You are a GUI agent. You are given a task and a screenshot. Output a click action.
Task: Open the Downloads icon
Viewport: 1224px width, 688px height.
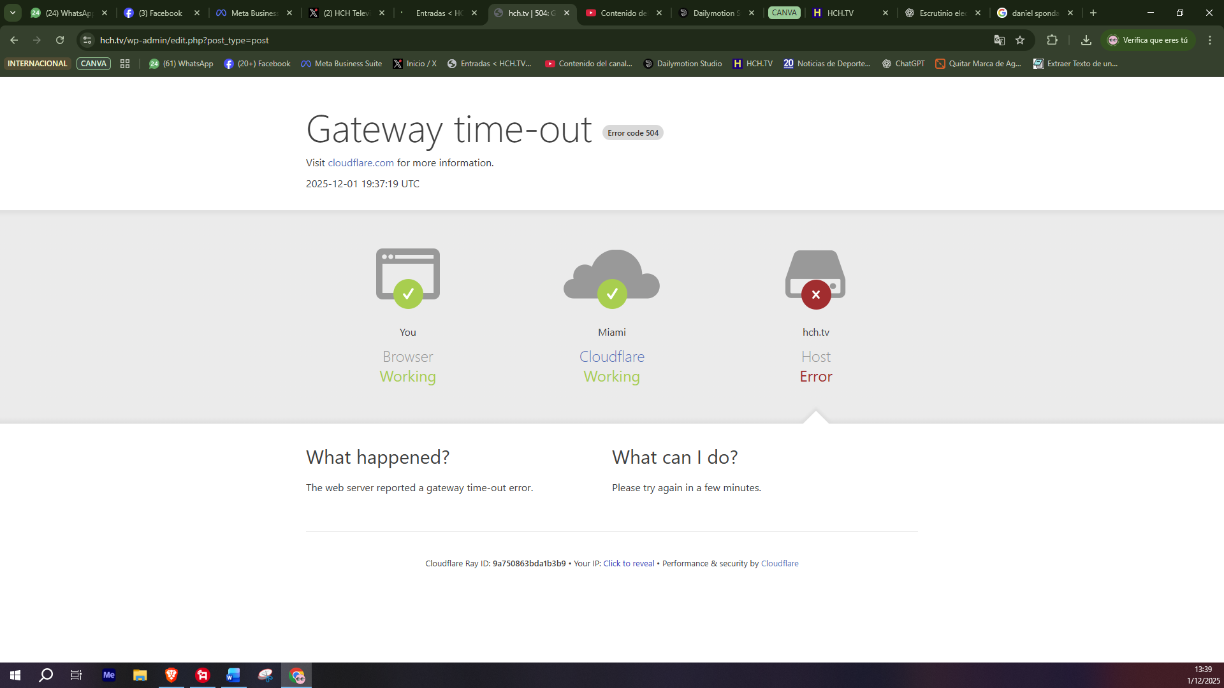point(1086,40)
